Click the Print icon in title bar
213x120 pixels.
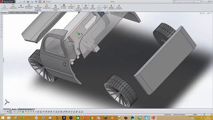(x=32, y=2)
